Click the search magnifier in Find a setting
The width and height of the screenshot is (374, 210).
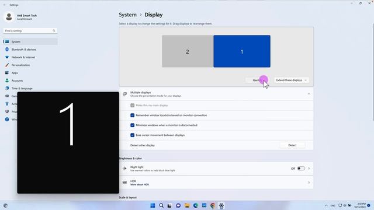(x=54, y=31)
